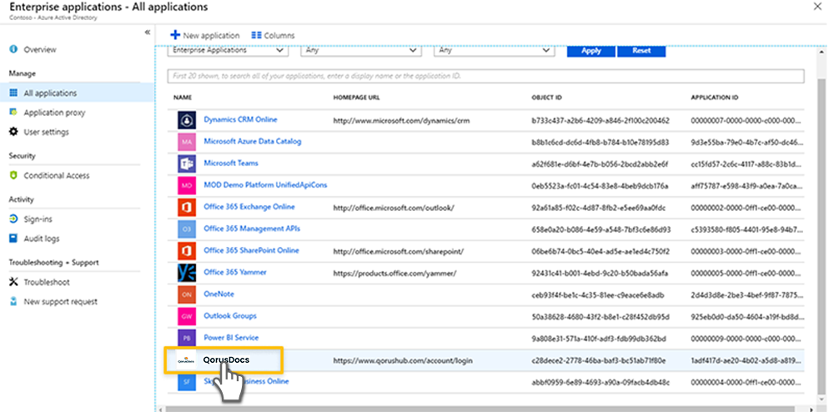Open the Enterprise Applications type dropdown
Image resolution: width=834 pixels, height=412 pixels.
[228, 50]
